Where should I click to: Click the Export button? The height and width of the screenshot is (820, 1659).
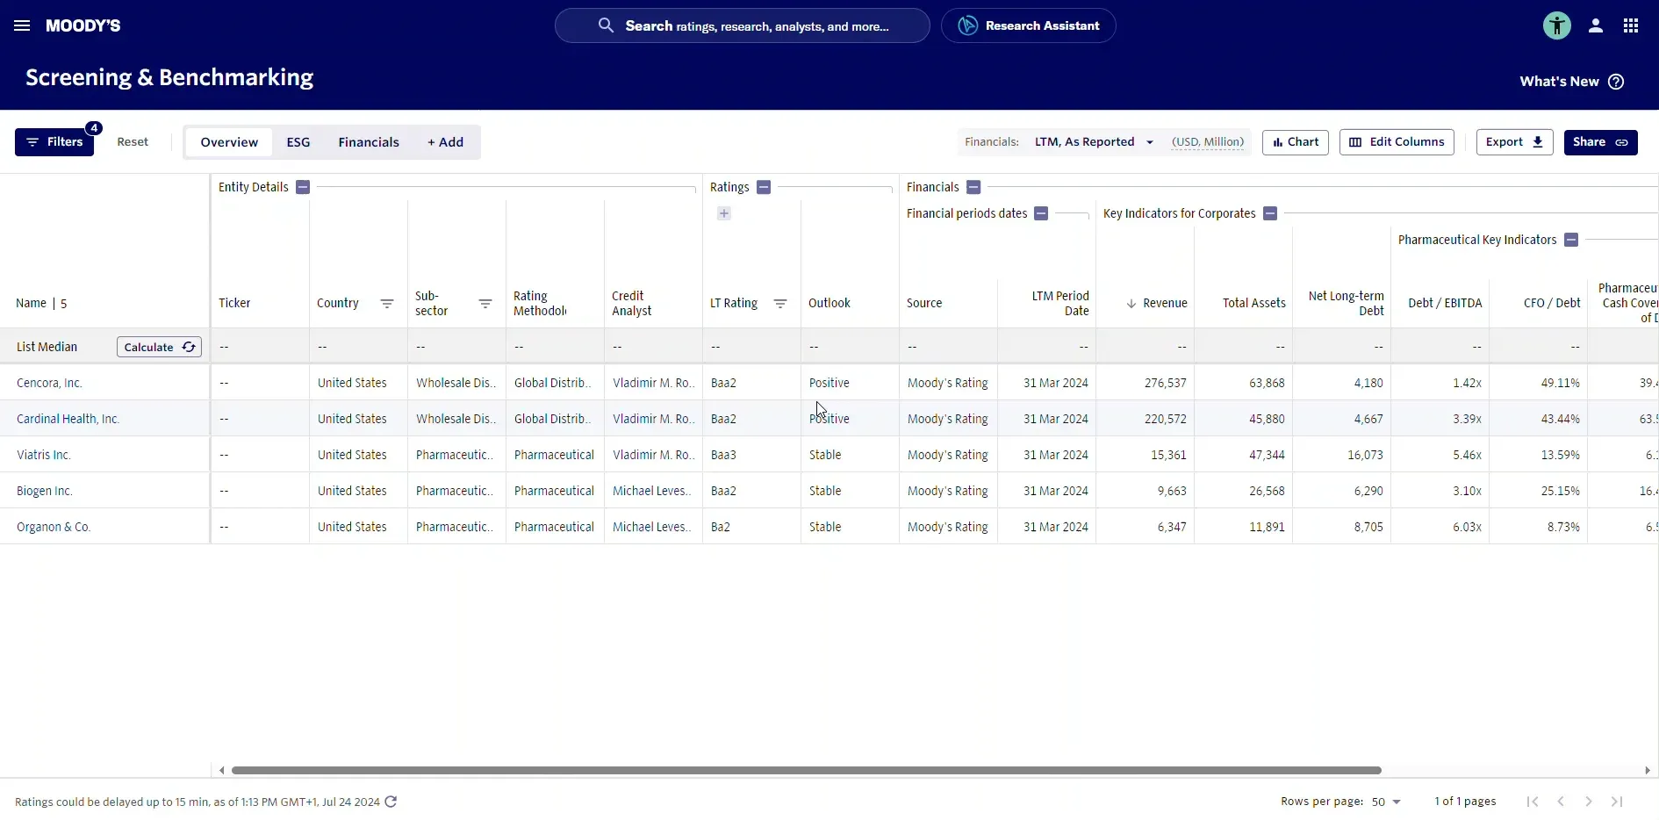coord(1513,142)
